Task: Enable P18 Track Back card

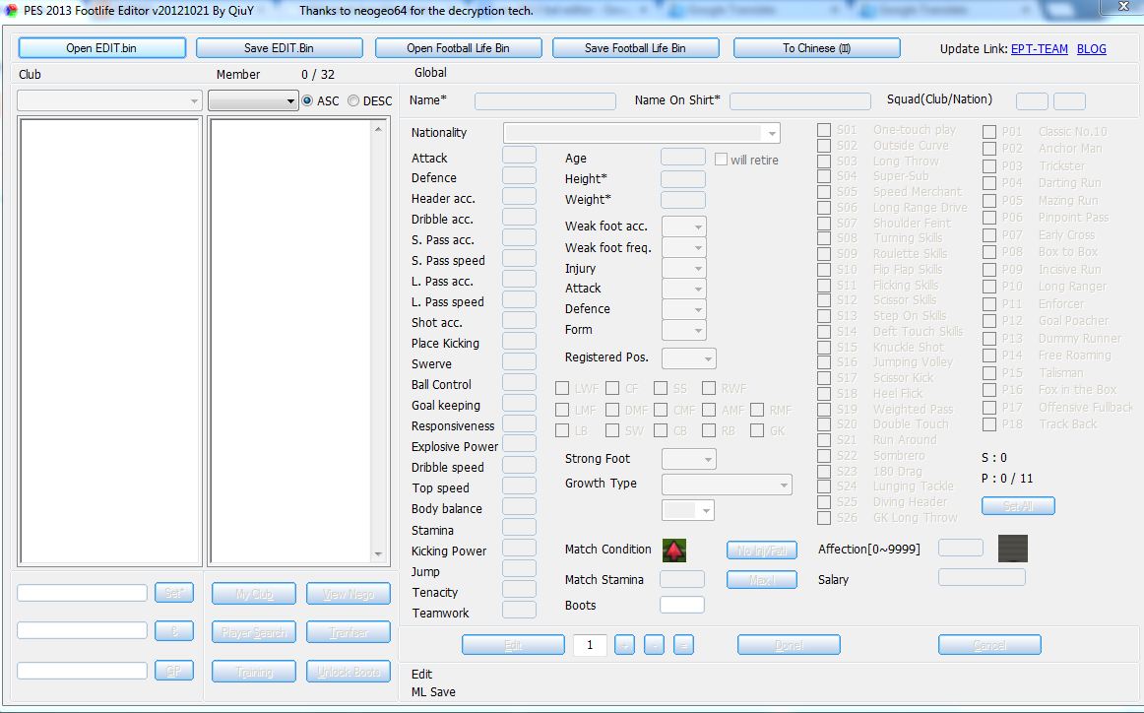Action: pos(989,424)
